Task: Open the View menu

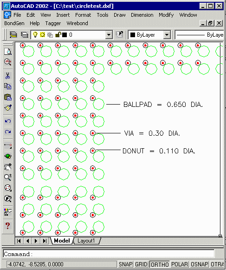Action: [x=45, y=15]
